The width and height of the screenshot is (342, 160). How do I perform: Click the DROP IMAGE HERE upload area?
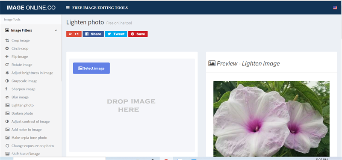132,105
